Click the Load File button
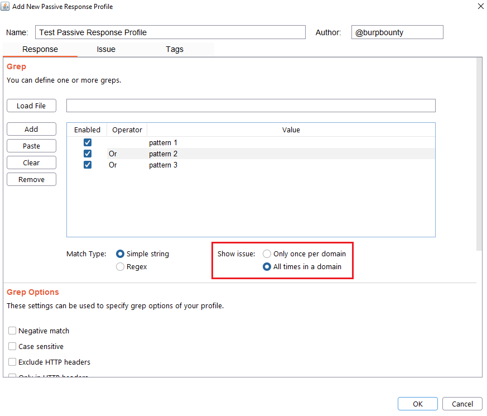487x416 pixels. pos(31,106)
